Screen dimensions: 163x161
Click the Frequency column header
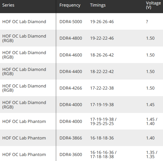[x=70, y=5]
